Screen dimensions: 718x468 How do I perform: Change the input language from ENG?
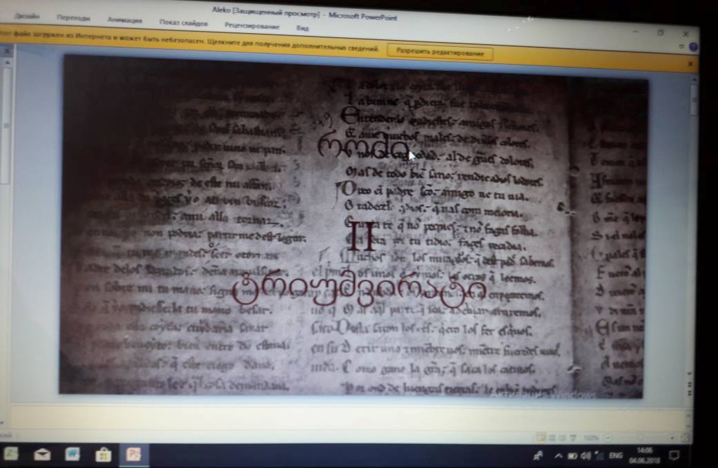(616, 456)
